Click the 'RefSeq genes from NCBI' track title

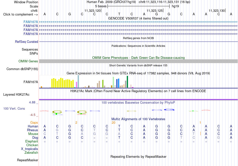139,38
